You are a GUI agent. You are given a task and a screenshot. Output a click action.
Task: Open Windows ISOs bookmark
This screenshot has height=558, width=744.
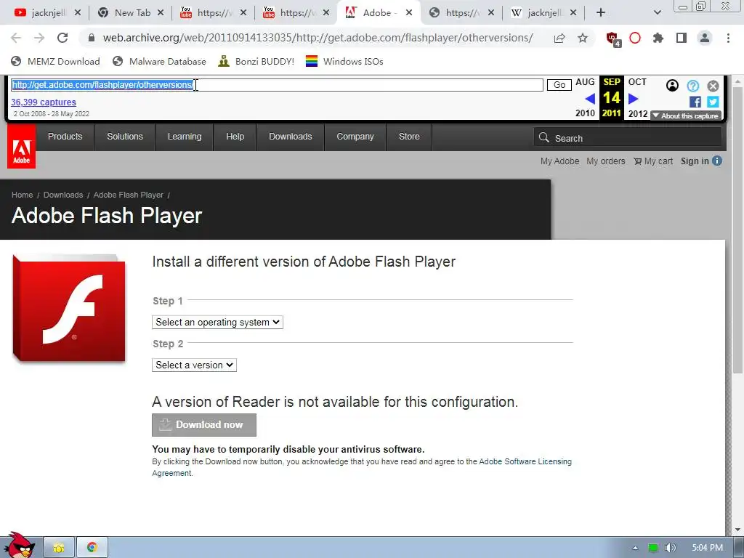point(344,61)
